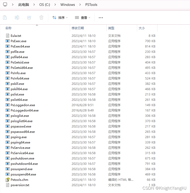190x193 pixels.
Task: Select the pskill.exe file icon
Action: (8, 84)
